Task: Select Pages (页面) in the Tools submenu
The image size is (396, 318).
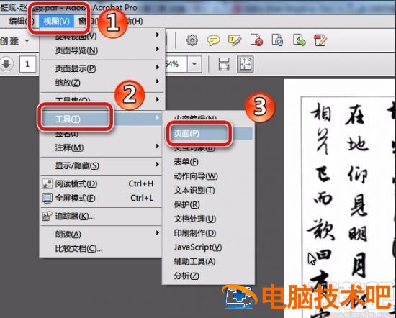Action: tap(208, 133)
